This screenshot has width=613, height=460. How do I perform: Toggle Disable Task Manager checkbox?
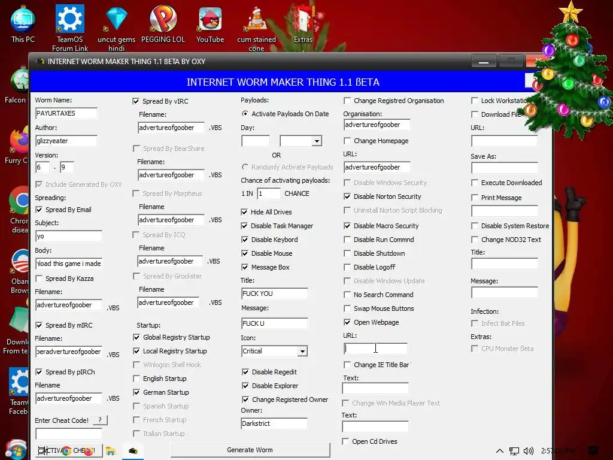(244, 226)
